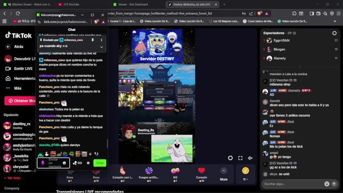Open Brave Shields icon in main address bar
The image size is (343, 193).
(x=259, y=13)
